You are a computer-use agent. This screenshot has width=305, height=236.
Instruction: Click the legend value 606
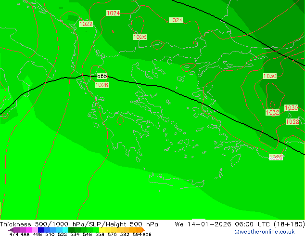coord(147,234)
